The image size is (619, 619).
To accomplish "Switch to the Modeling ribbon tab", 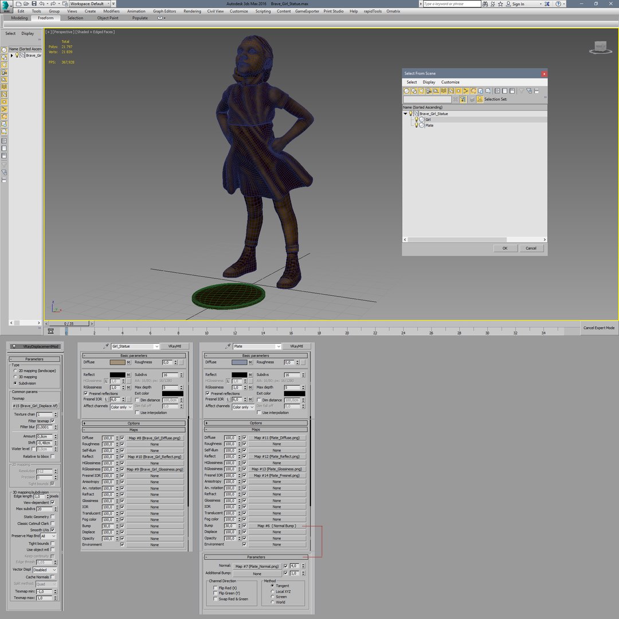I will tap(19, 18).
